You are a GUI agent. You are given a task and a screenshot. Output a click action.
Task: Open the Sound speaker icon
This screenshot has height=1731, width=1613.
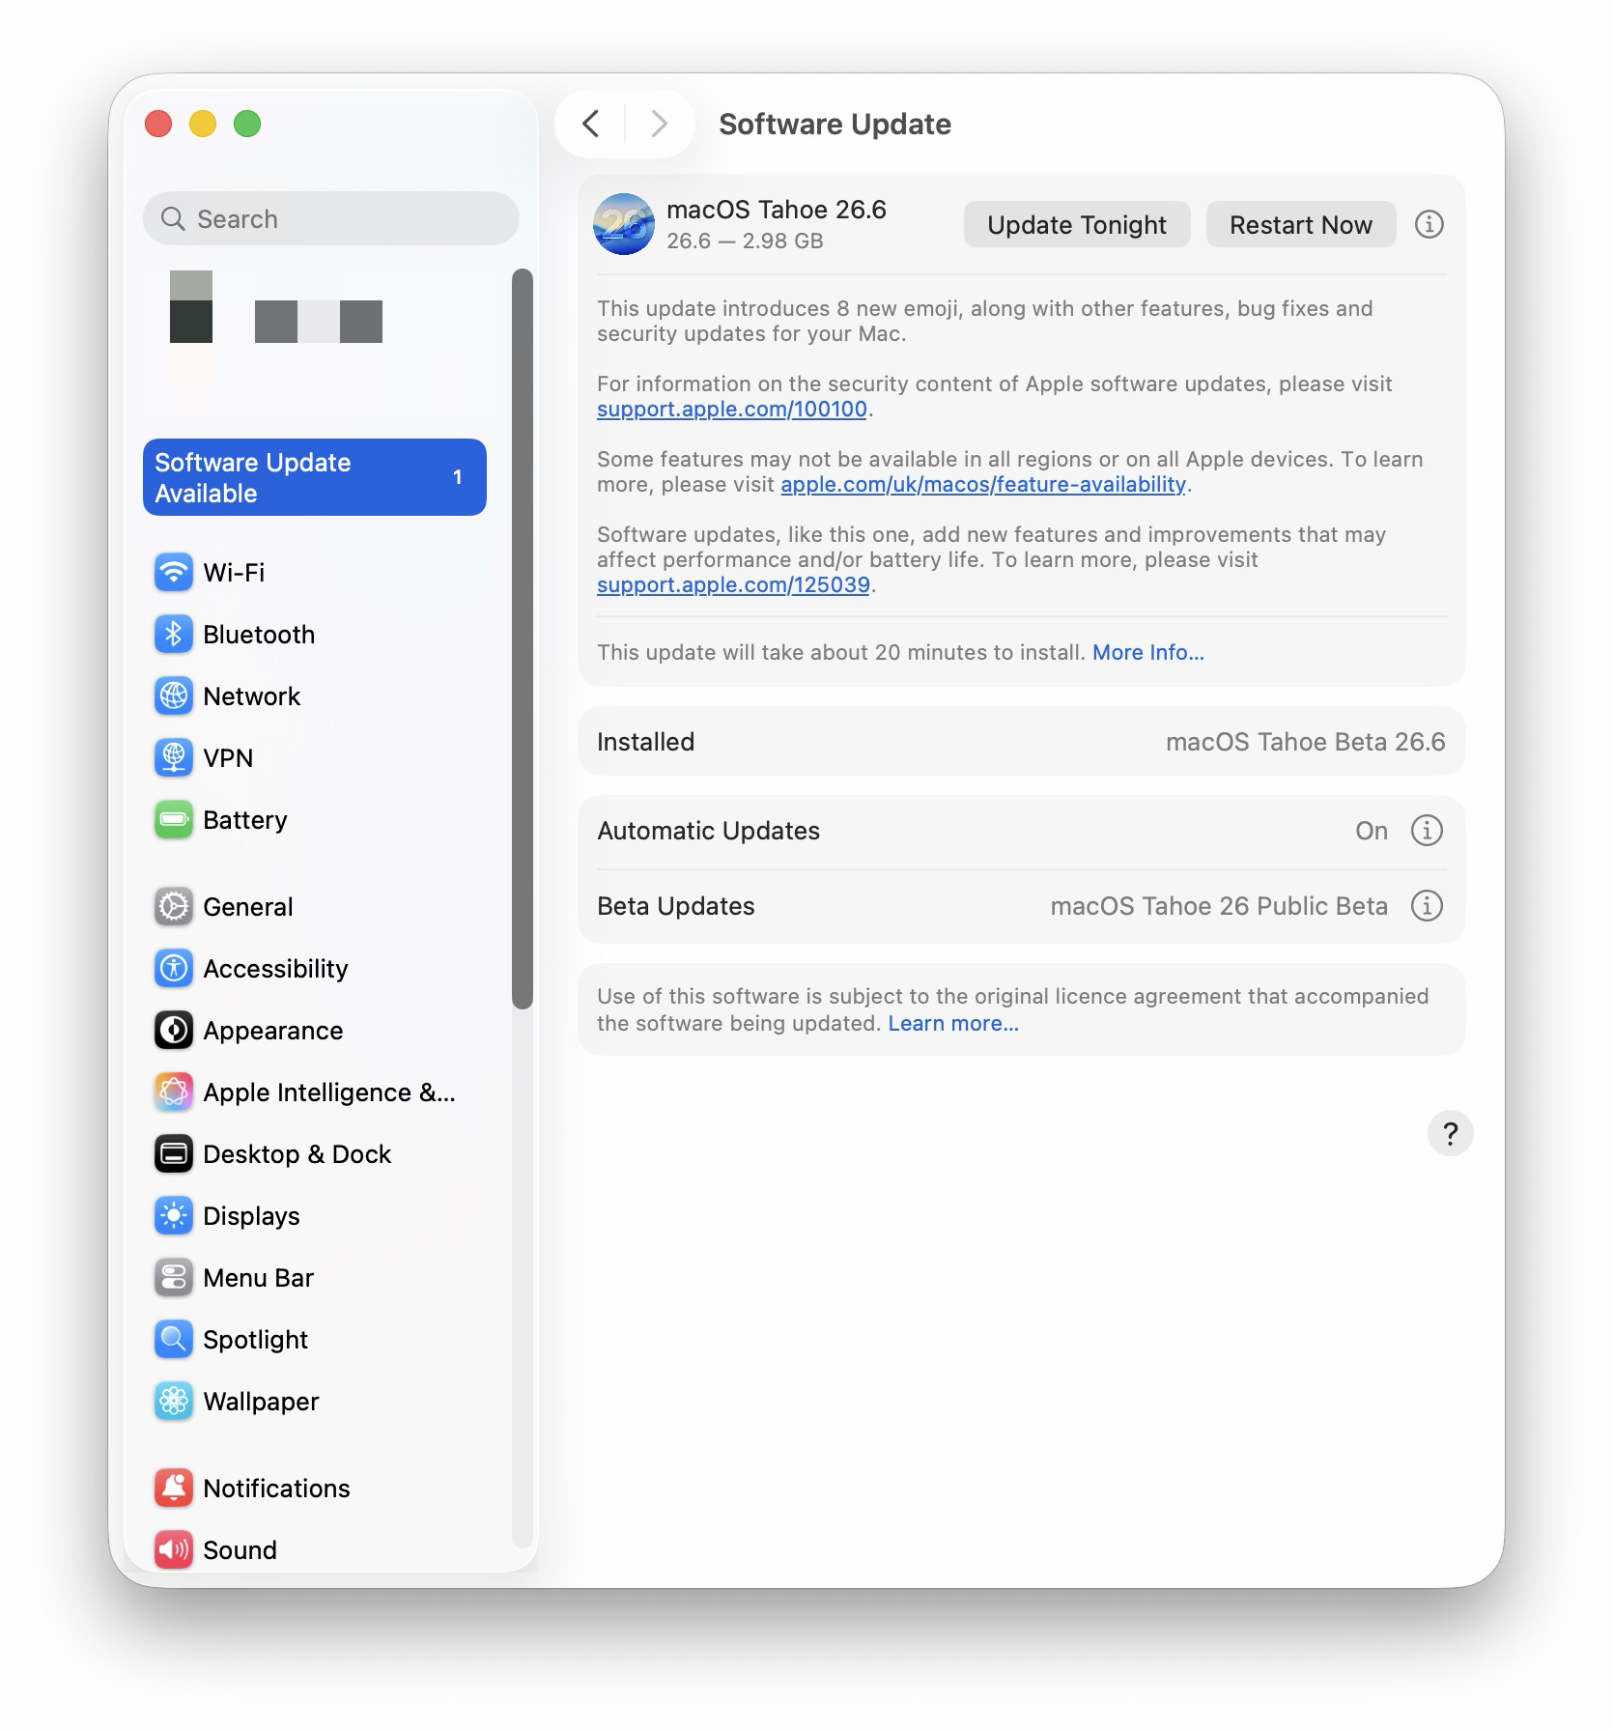174,1549
